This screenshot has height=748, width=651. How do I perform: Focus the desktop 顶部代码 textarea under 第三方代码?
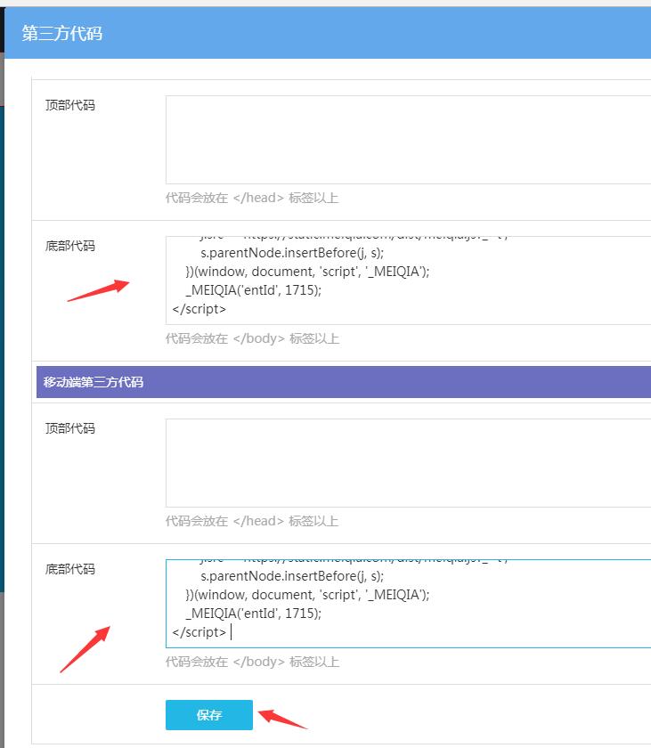[x=408, y=140]
